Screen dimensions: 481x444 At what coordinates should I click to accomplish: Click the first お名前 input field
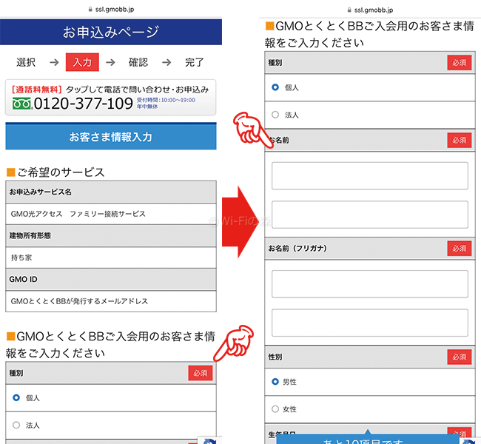[370, 176]
